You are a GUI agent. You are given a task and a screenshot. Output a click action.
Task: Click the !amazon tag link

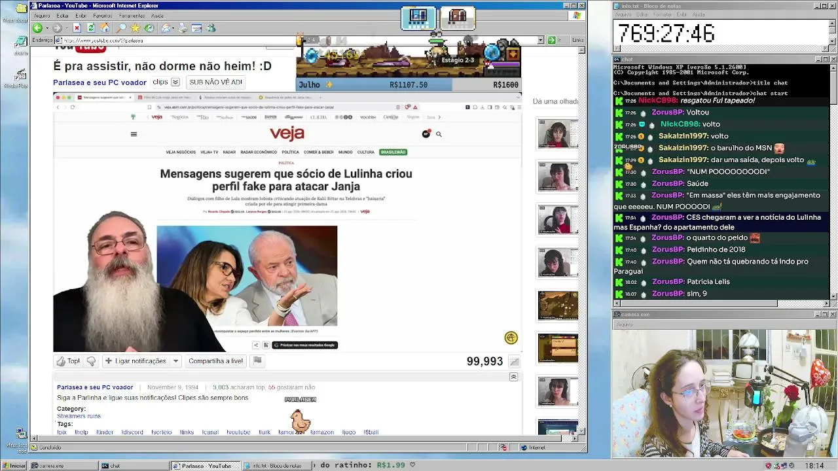(321, 432)
